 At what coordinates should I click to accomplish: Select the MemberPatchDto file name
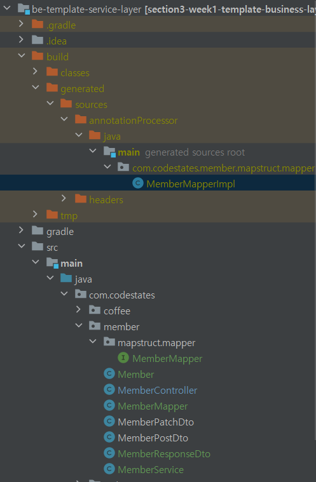[x=156, y=422]
